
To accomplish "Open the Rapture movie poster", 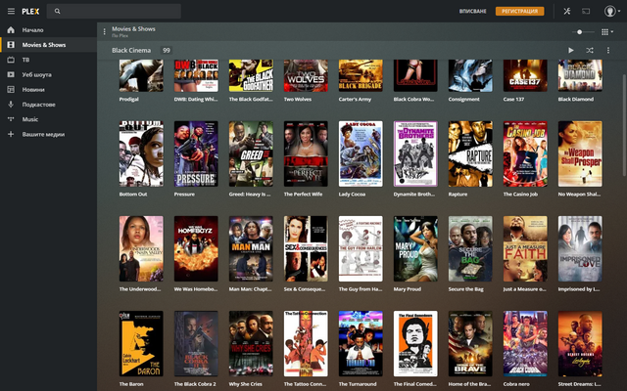I will (x=470, y=153).
